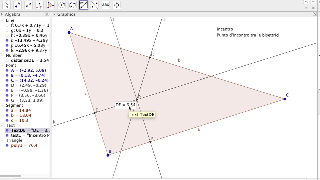Select the Reflect about Line tool
Image resolution: width=320 pixels, height=180 pixels.
(x=94, y=5)
